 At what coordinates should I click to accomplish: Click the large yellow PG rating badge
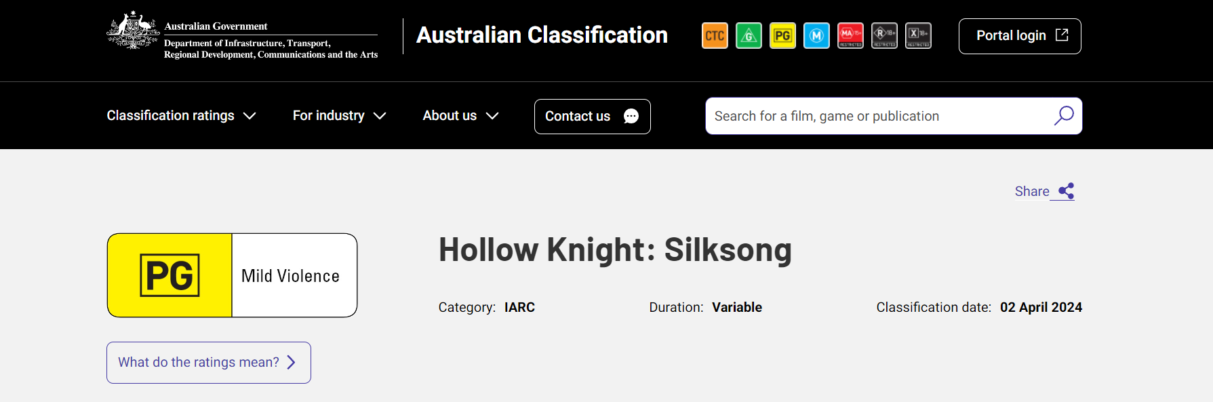[x=170, y=275]
